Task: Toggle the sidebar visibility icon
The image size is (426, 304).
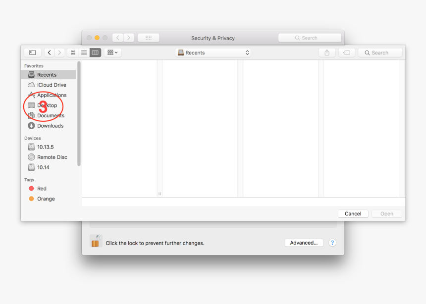Action: (32, 52)
